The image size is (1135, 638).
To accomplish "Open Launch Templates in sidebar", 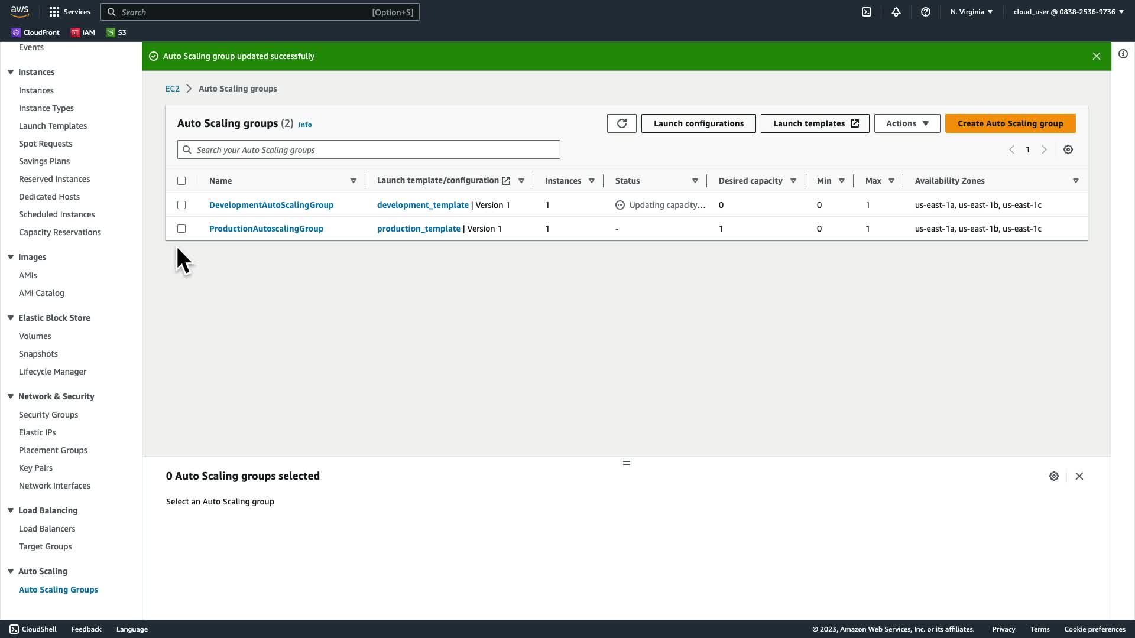I will point(53,126).
